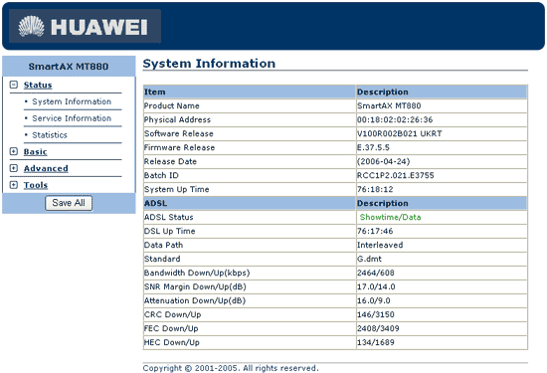547x373 pixels.
Task: Click the green Showtime/Data status
Action: point(390,217)
